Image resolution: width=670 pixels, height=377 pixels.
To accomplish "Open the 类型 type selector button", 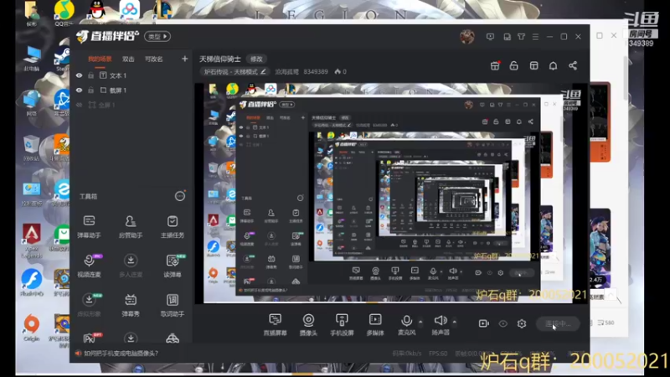I will [157, 36].
